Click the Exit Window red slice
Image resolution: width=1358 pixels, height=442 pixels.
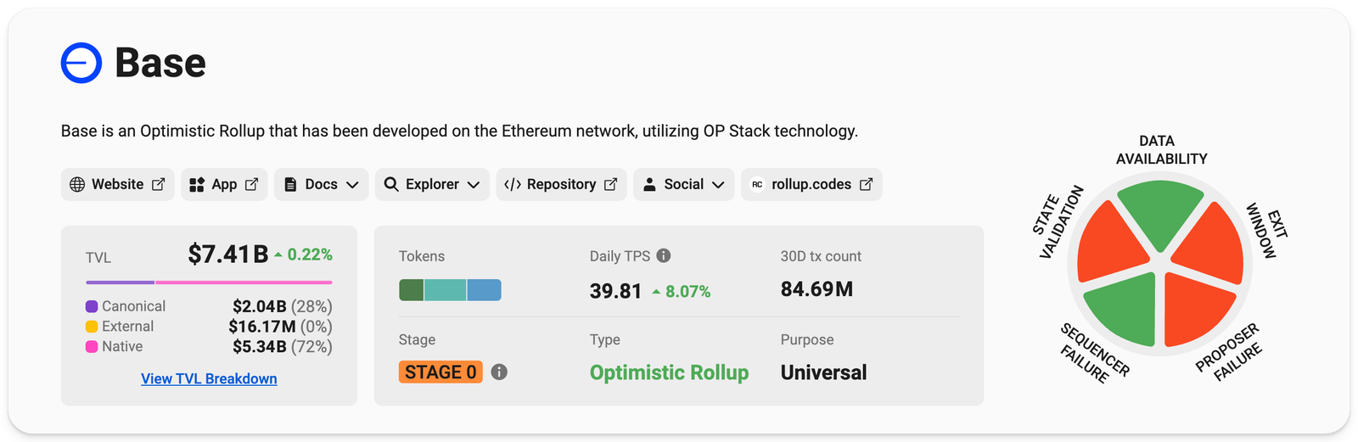1209,243
